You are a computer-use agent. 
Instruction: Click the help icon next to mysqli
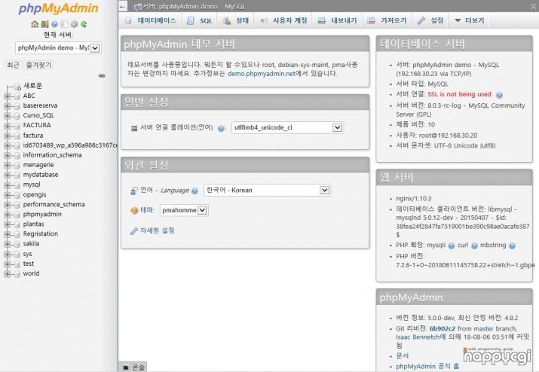(452, 246)
